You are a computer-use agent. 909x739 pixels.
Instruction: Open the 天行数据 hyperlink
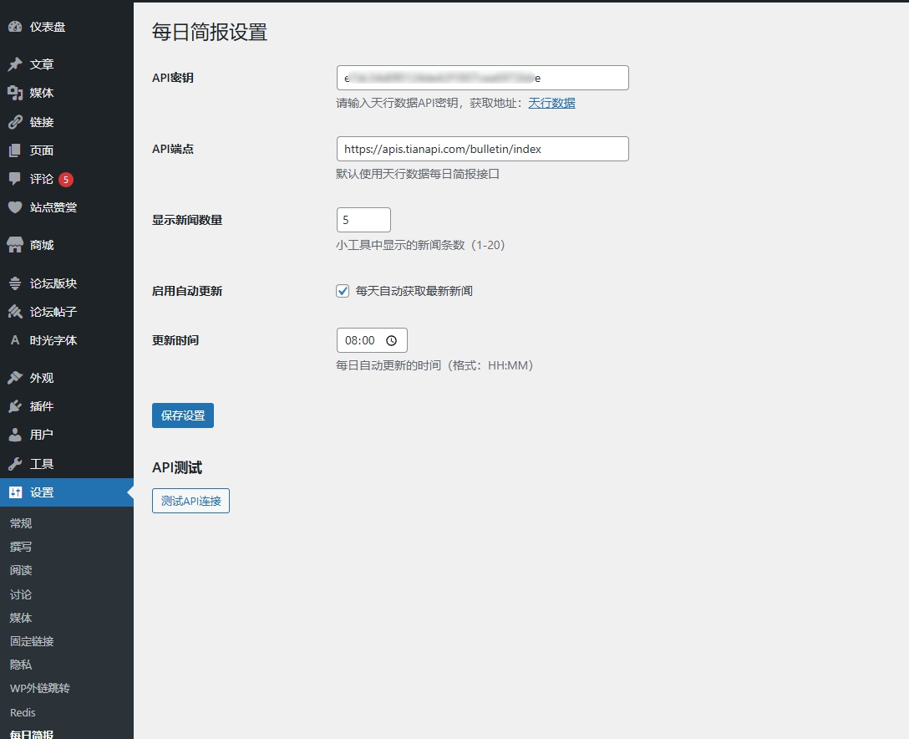[551, 103]
